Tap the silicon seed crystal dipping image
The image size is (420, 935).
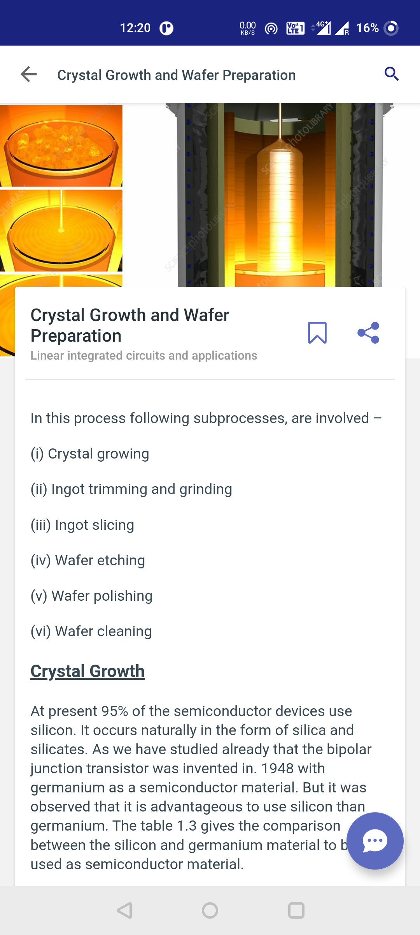pyautogui.click(x=61, y=230)
